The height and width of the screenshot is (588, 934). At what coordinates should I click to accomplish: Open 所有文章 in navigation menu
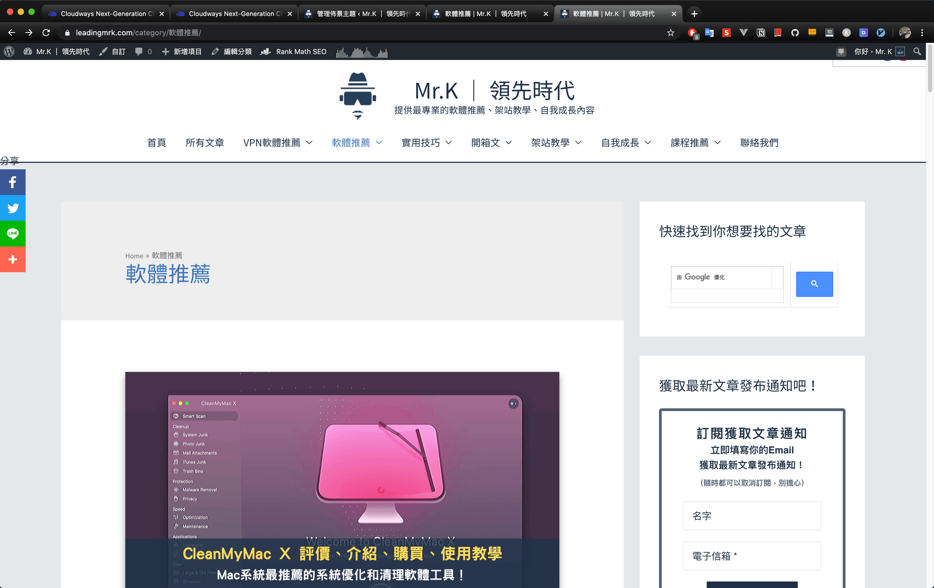tap(205, 143)
